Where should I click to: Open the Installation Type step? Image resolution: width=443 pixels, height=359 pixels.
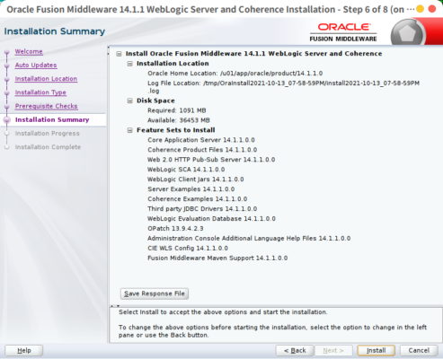(40, 92)
